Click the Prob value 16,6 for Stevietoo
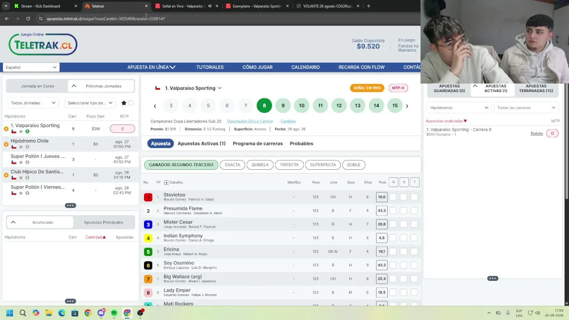 381,197
